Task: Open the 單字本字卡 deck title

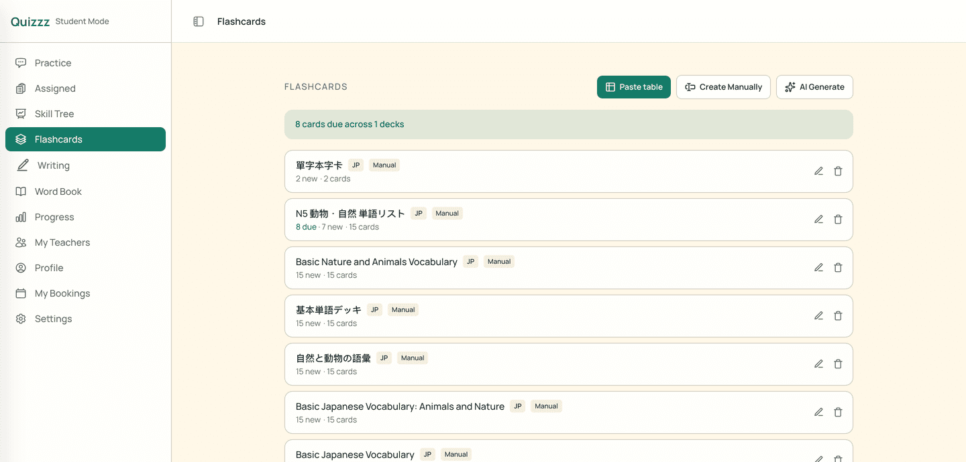Action: tap(319, 165)
